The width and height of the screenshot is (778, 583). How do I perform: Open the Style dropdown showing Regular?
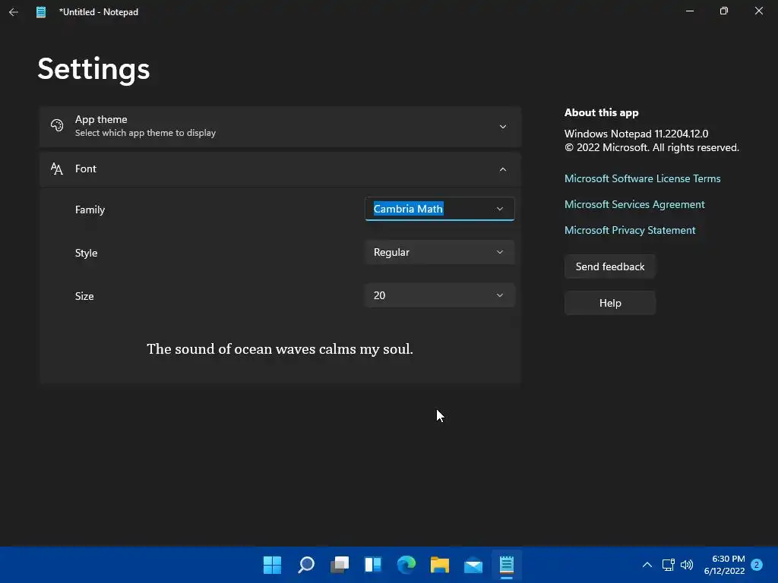point(440,252)
